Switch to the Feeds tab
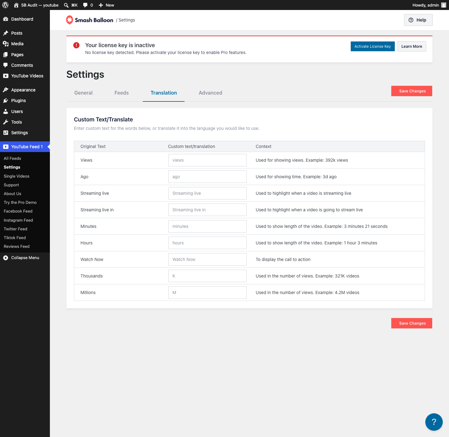This screenshot has width=449, height=437. (x=122, y=93)
